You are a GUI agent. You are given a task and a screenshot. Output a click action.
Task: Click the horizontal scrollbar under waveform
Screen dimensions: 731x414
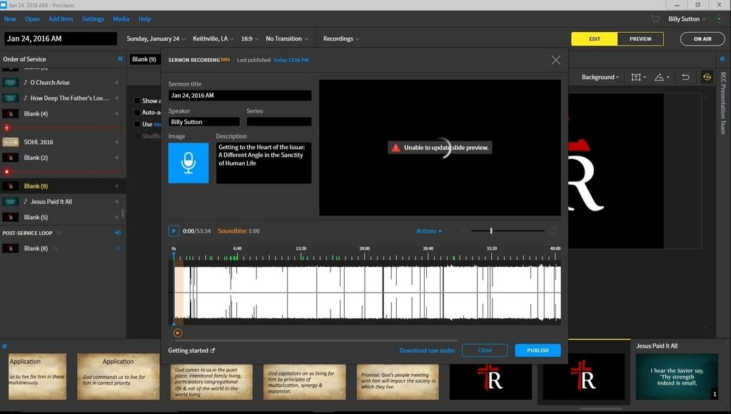(x=315, y=340)
